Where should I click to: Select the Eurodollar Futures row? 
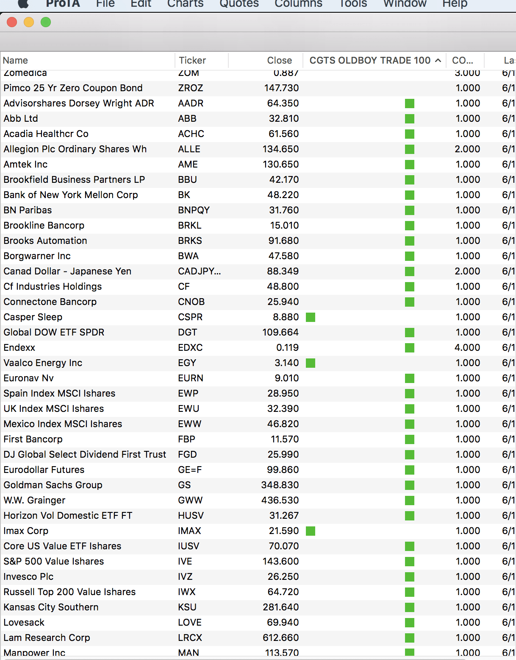pos(258,470)
